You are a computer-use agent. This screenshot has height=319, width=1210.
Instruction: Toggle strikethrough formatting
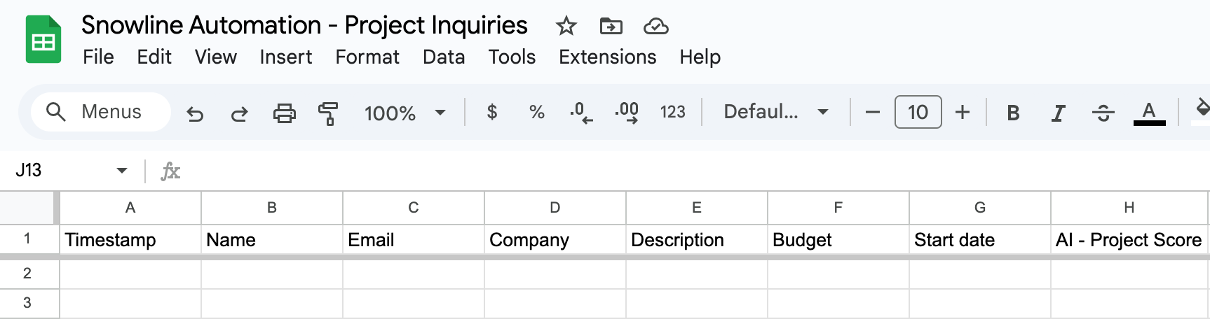1103,113
